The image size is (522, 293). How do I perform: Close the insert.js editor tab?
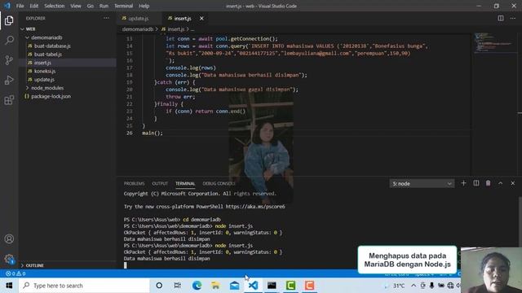click(x=201, y=18)
